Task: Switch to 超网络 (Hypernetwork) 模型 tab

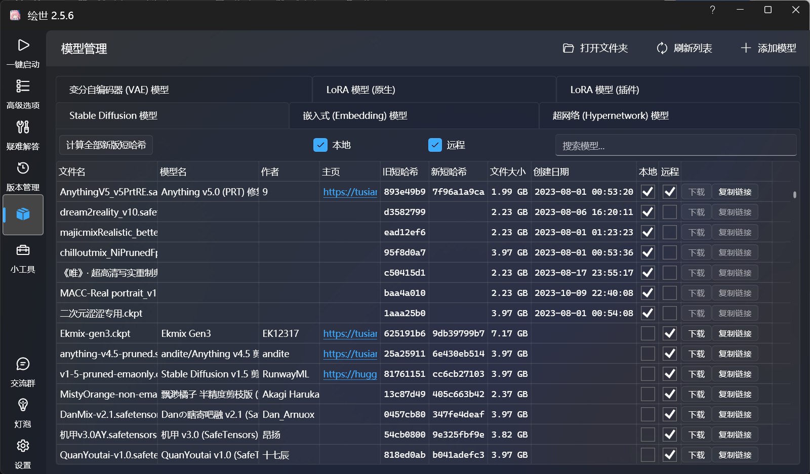Action: pos(670,115)
